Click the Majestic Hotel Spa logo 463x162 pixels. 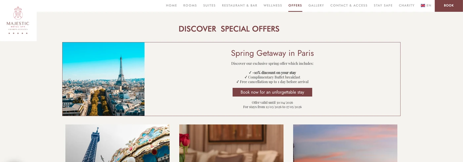[x=18, y=20]
